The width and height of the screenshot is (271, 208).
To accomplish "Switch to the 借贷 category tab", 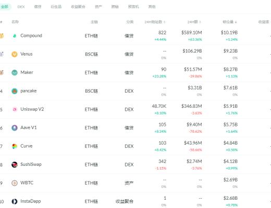I will click(x=38, y=7).
